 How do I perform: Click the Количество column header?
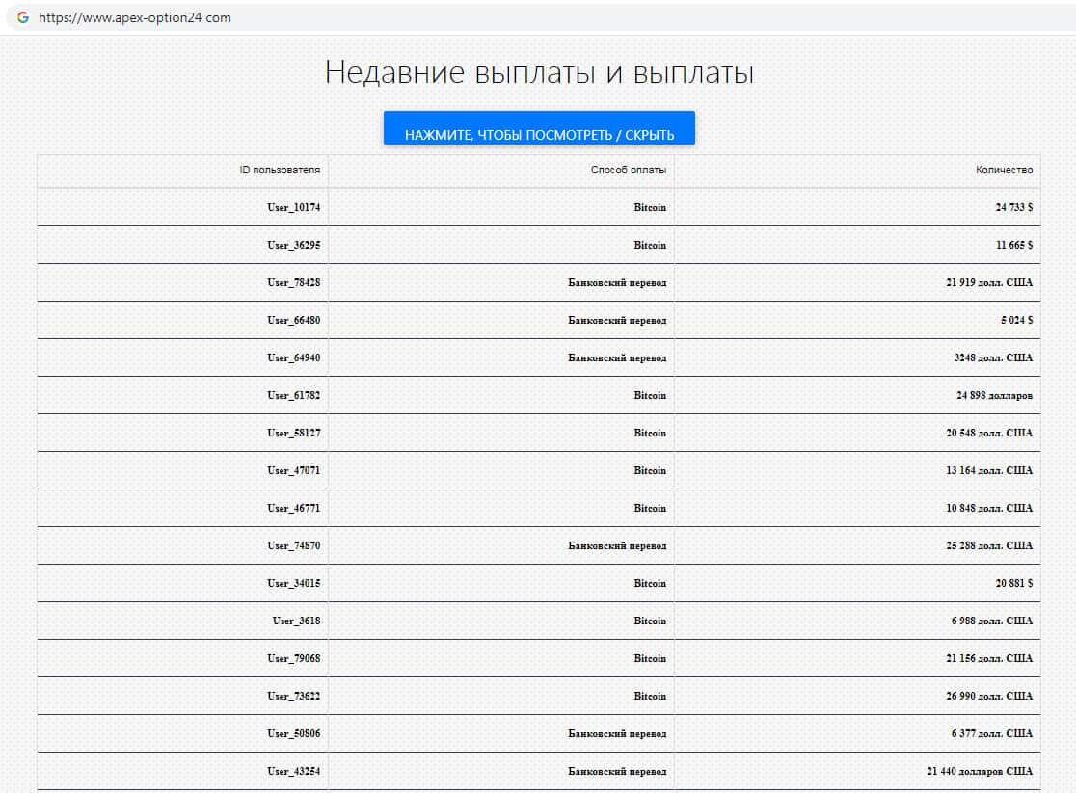tap(1004, 171)
